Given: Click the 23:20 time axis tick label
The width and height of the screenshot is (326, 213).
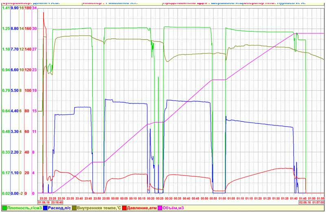Looking at the screenshot, I should click(43, 198).
